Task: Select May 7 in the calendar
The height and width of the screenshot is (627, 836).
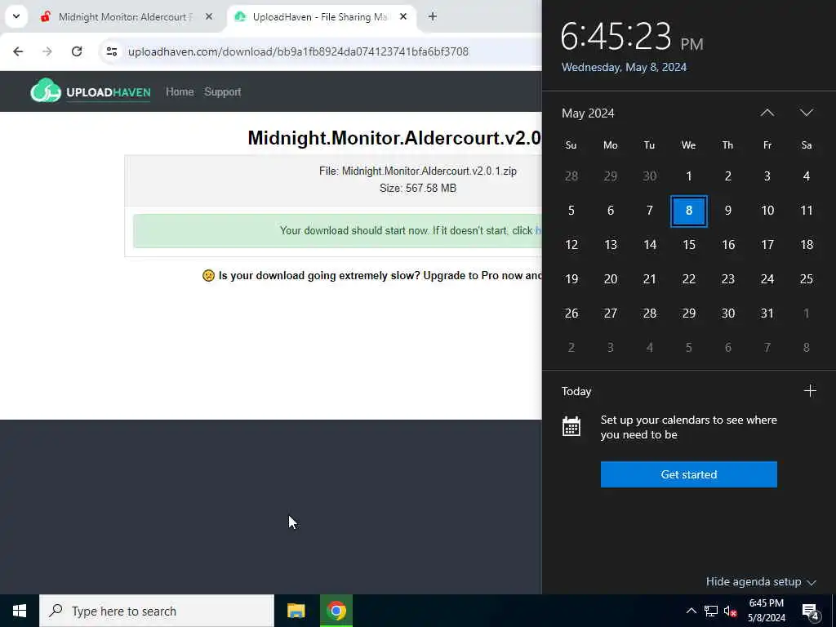Action: [649, 211]
